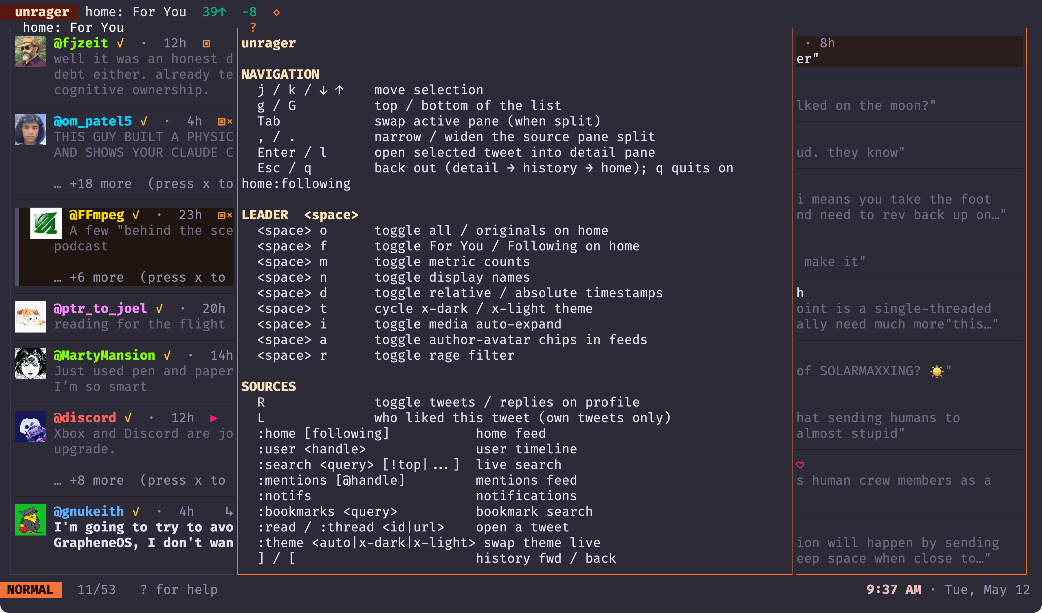Click the 9:37 AM clock

coord(894,590)
